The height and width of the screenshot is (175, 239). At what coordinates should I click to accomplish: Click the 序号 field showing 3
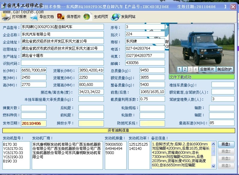point(145,27)
